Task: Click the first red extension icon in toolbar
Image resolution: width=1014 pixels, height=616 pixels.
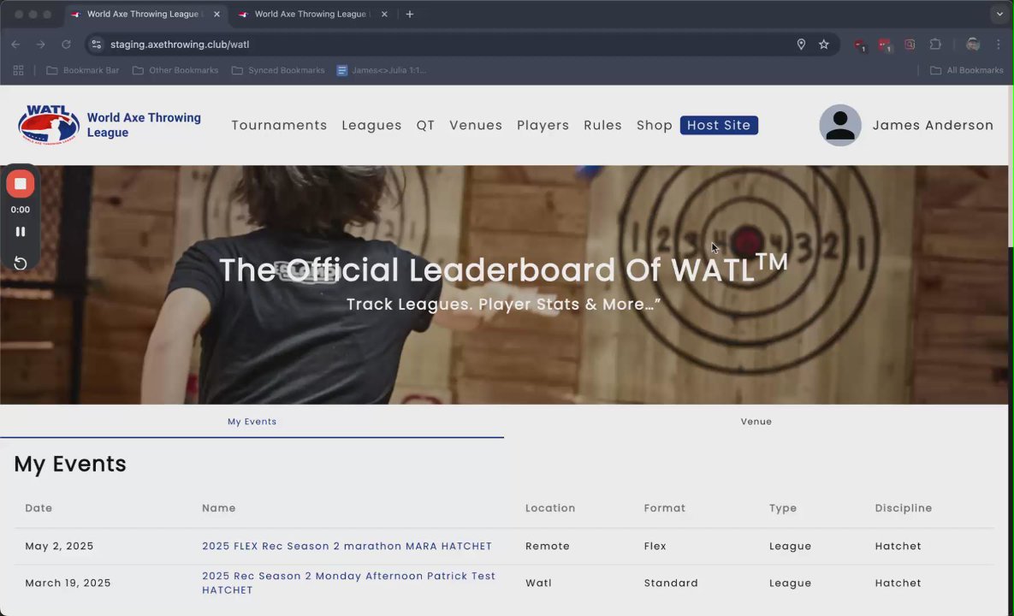Action: (x=859, y=44)
